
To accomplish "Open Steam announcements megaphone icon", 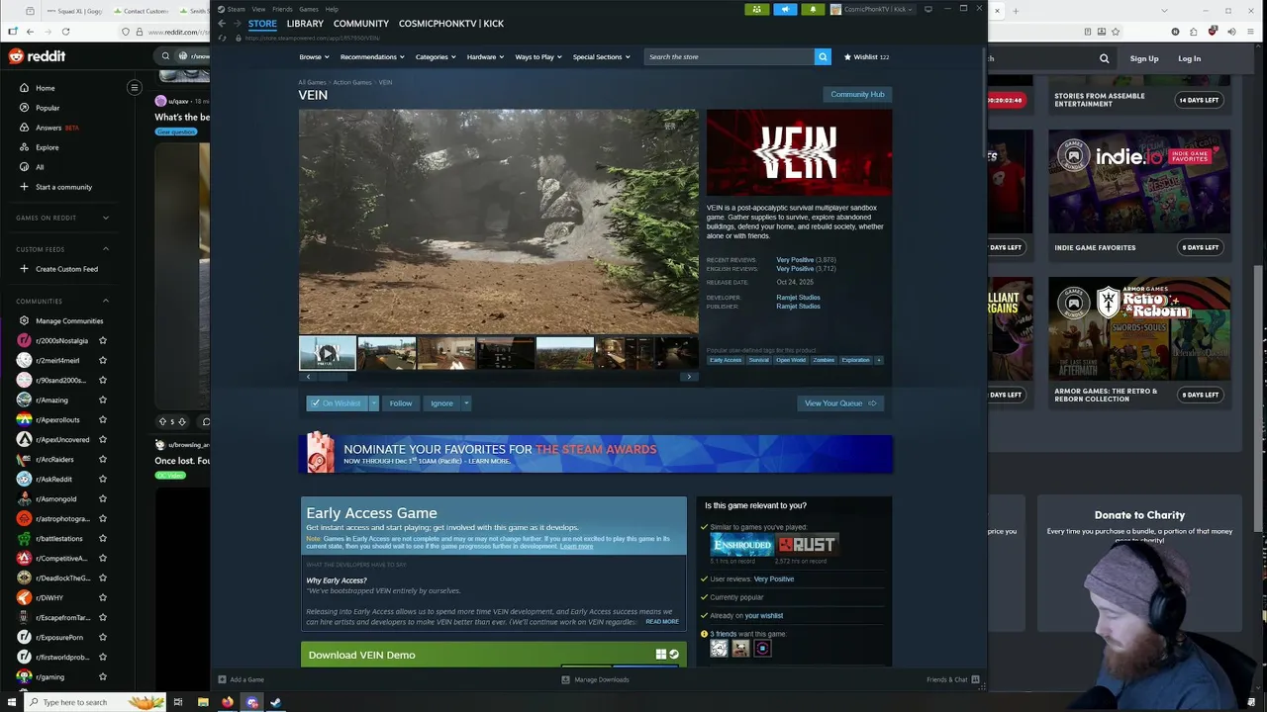I will (x=785, y=9).
